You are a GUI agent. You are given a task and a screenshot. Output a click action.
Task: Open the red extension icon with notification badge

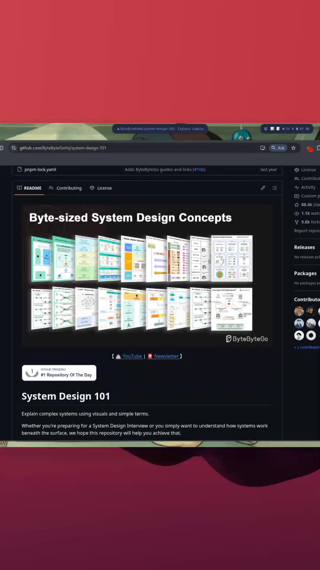pos(309,148)
